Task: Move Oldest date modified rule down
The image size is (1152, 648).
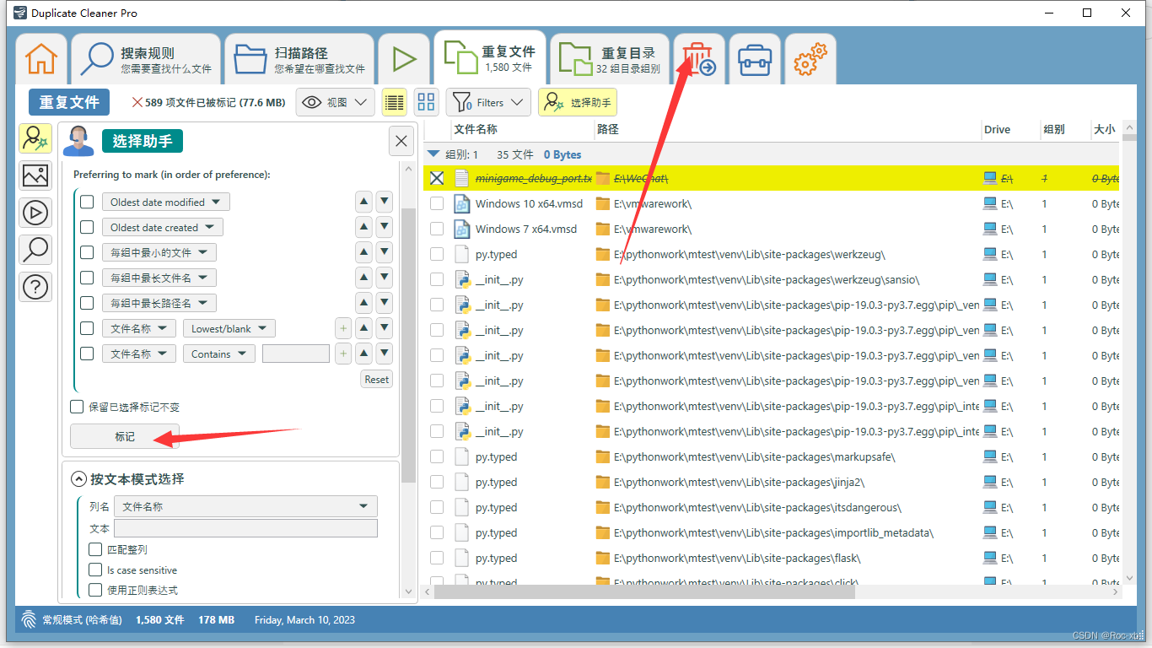Action: point(384,202)
